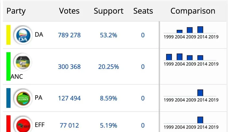
Task: Click the green ANC color bar
Action: coord(8,66)
